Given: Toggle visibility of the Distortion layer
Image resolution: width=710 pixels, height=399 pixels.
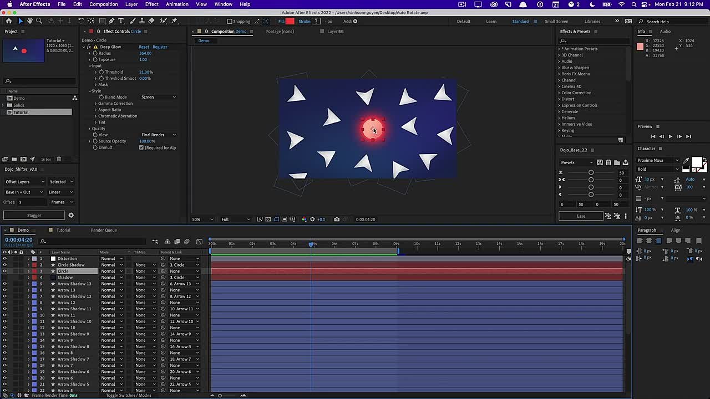Looking at the screenshot, I should (x=4, y=258).
